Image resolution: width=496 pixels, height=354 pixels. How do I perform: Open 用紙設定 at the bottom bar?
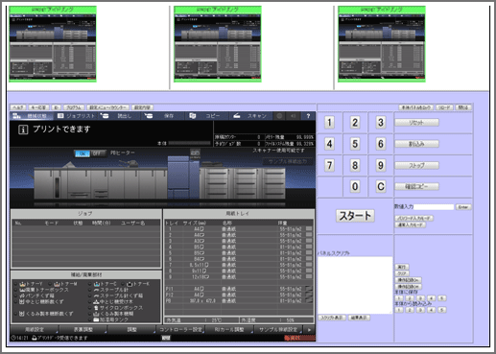(x=35, y=329)
